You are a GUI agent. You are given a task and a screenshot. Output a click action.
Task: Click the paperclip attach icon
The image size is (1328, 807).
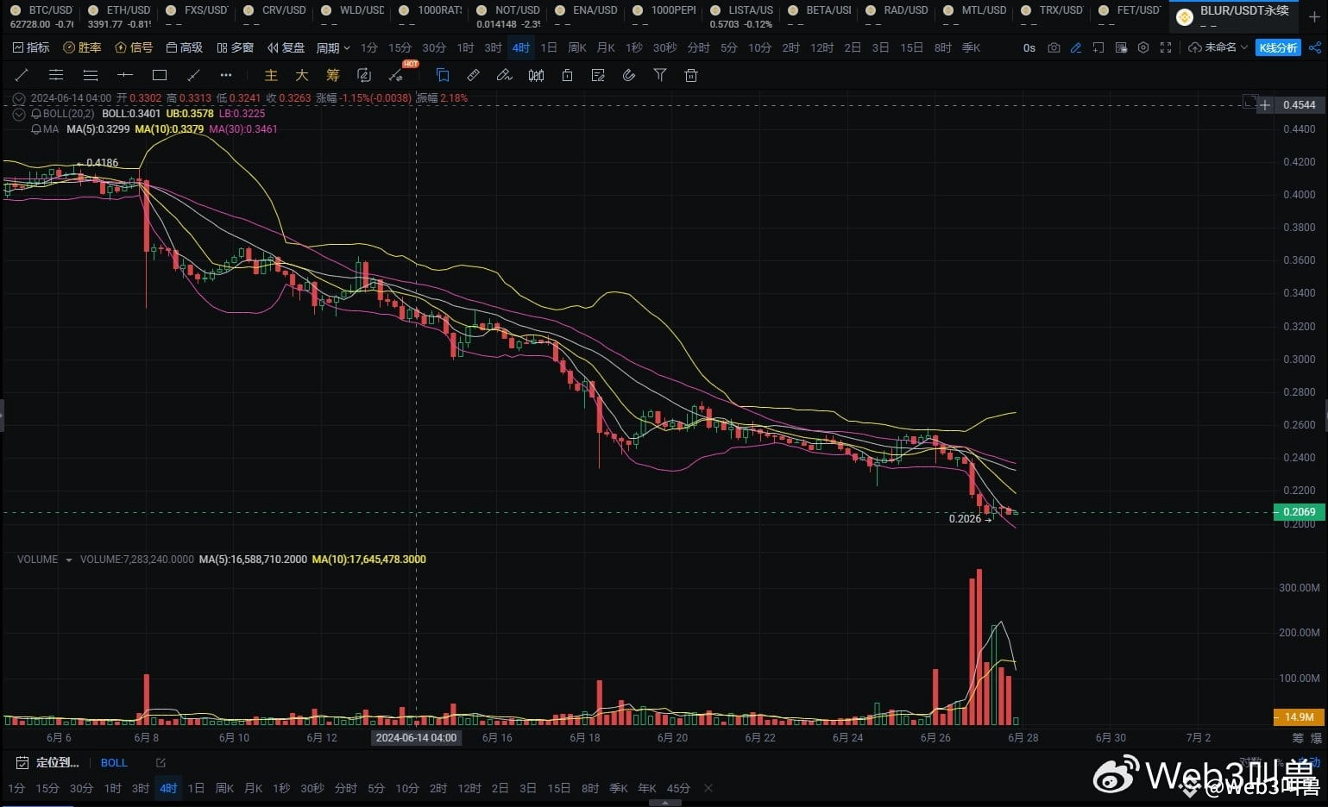629,75
